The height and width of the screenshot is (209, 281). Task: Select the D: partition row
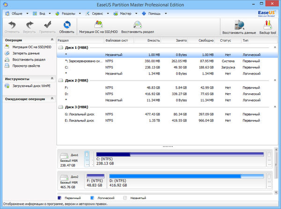[x=167, y=94]
